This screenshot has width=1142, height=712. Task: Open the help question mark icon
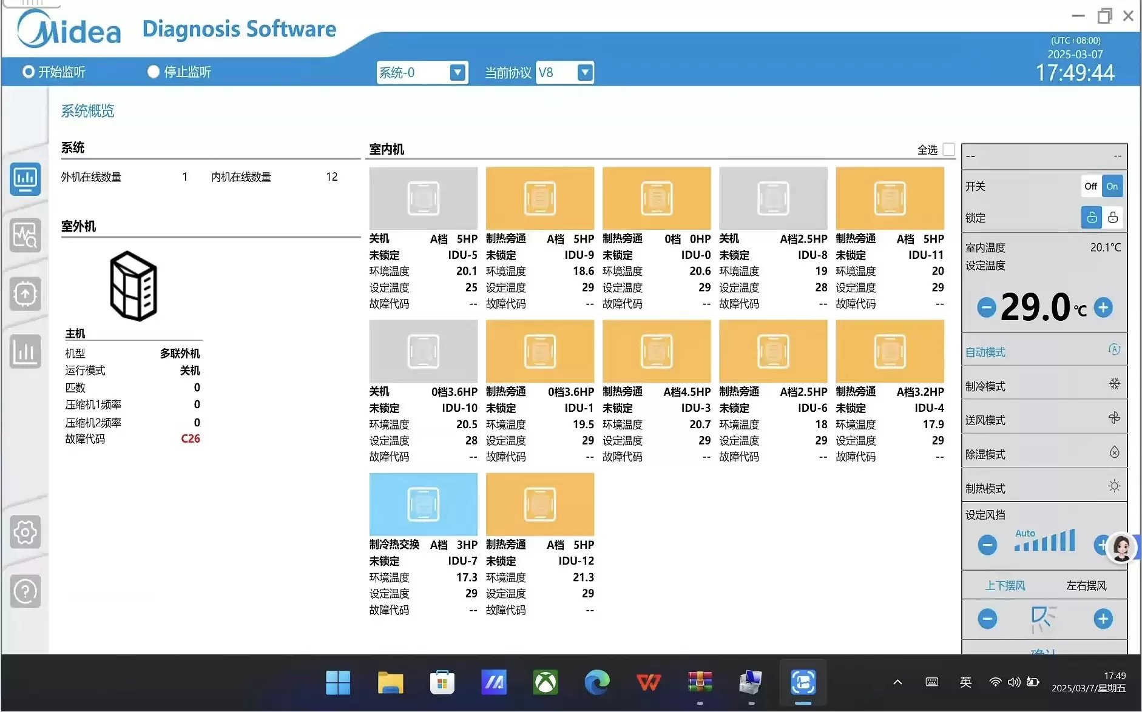(x=25, y=591)
